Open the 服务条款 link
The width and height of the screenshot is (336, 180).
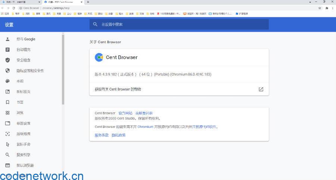click(102, 135)
